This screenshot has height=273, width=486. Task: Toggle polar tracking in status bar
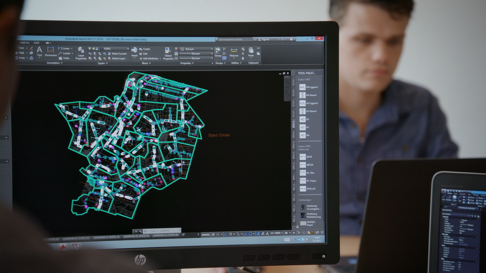click(x=230, y=234)
